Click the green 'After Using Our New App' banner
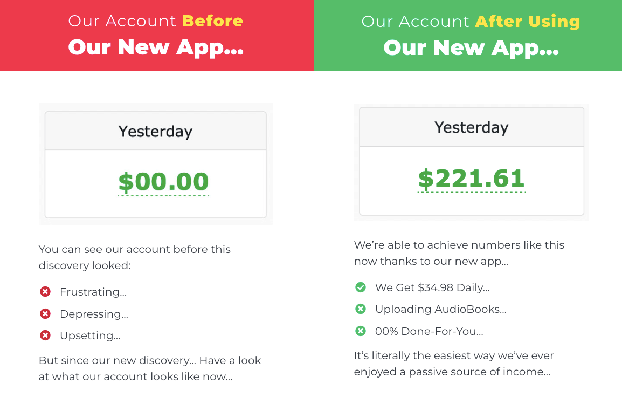Screen dimensions: 622x404 (x=468, y=35)
